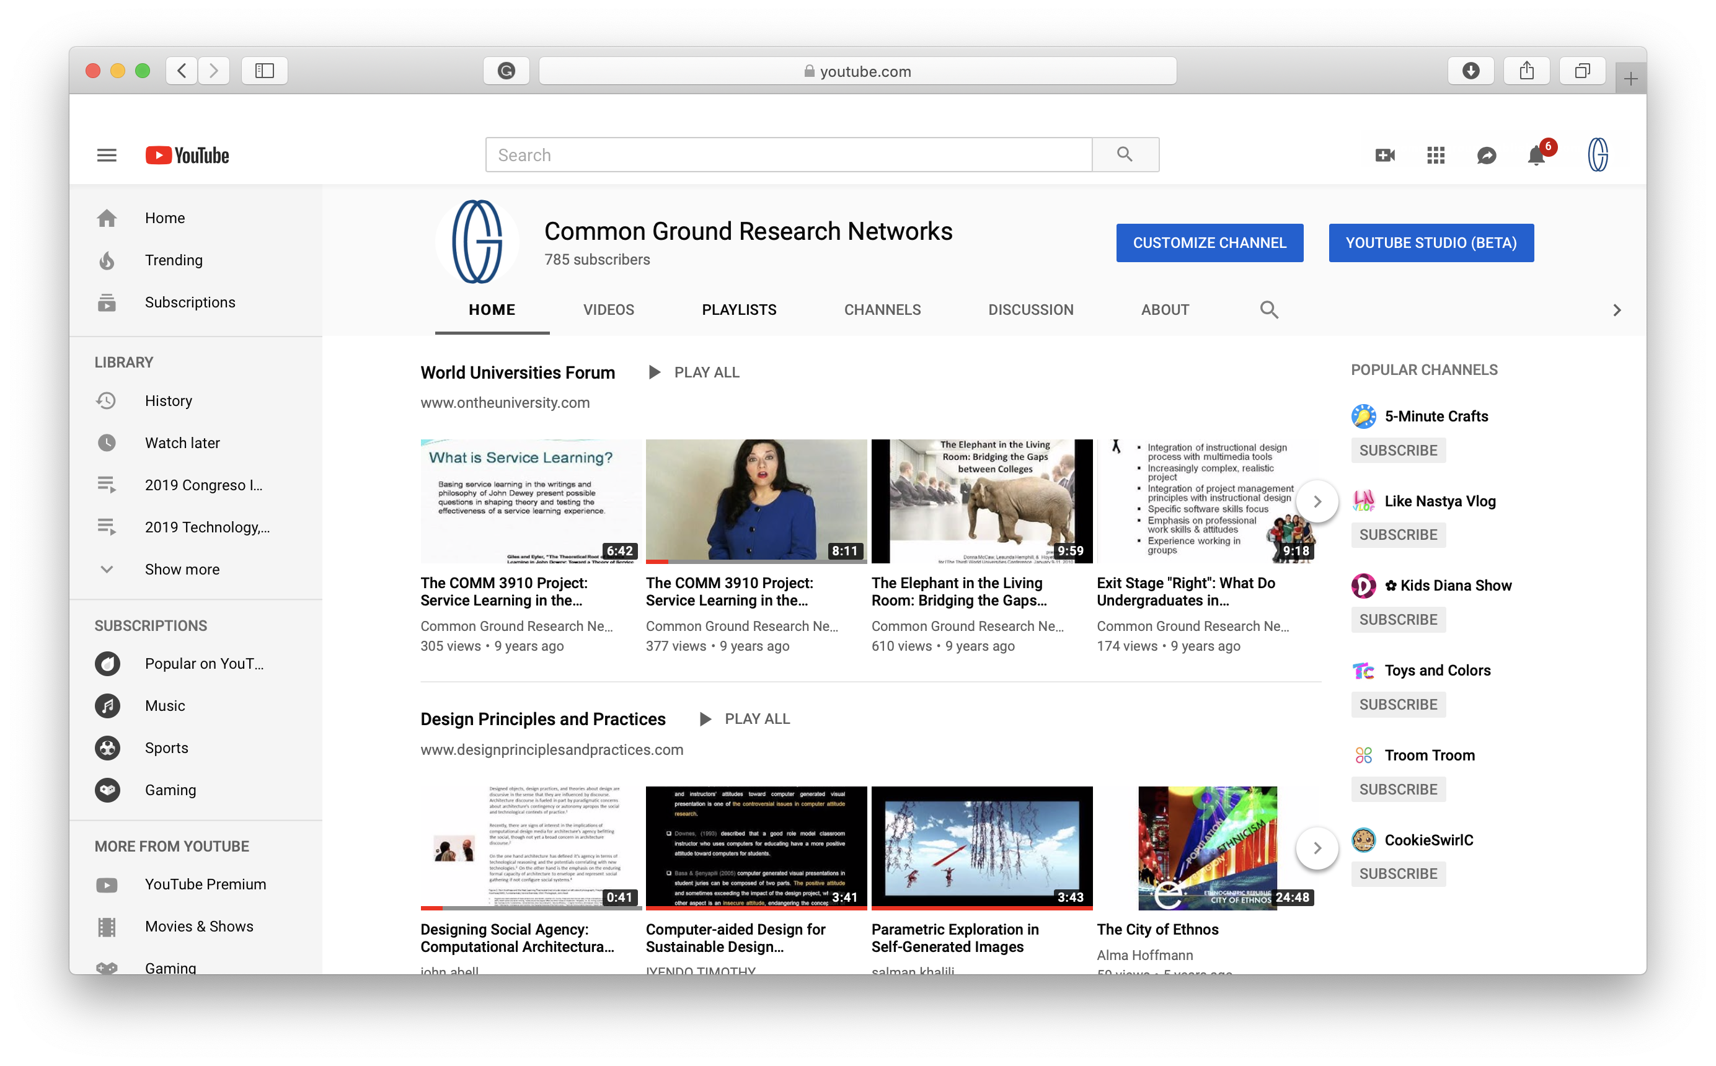Viewport: 1716px width, 1066px height.
Task: Click YOUTUBE STUDIO (BETA) button
Action: 1431,242
